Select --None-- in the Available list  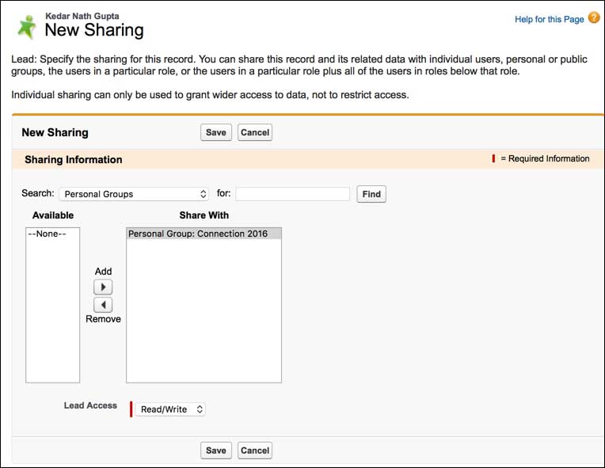pos(48,234)
